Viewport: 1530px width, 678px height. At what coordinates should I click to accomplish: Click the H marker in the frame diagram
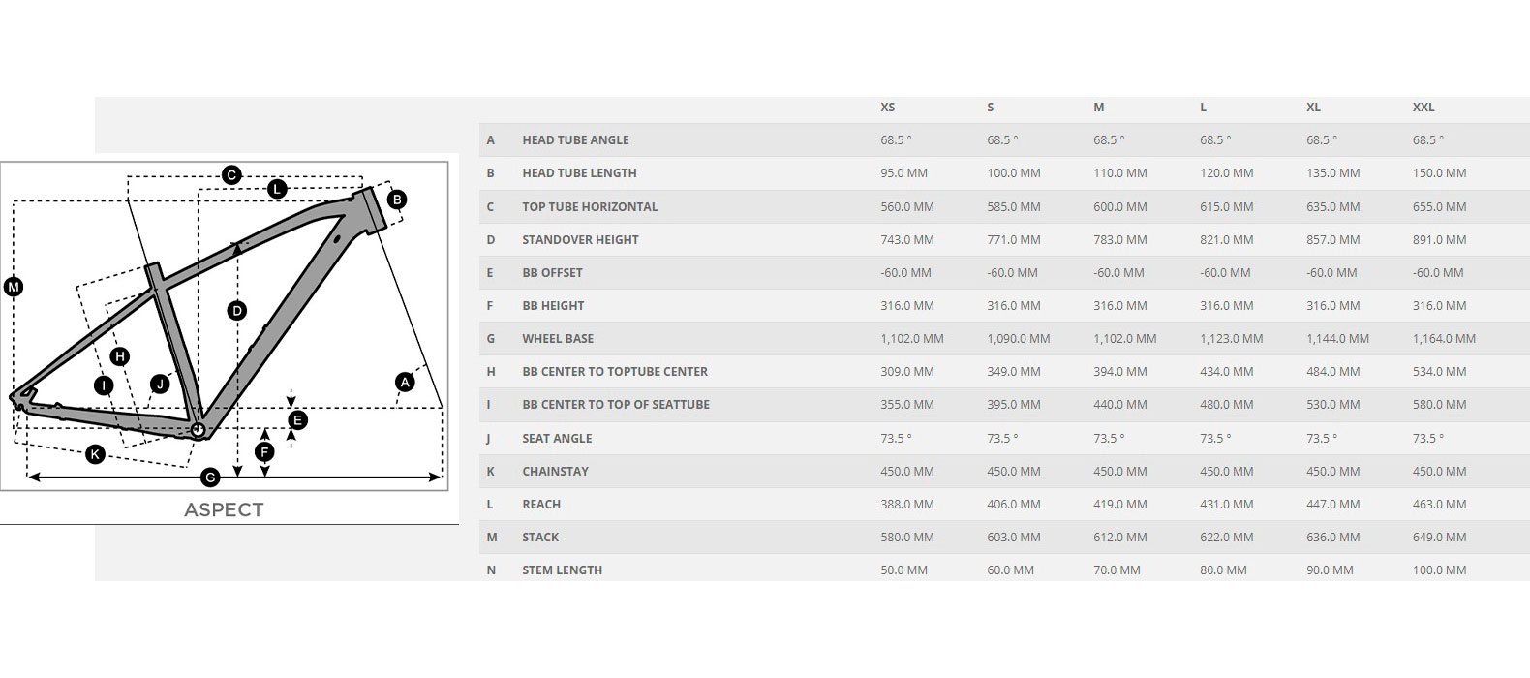coord(119,356)
